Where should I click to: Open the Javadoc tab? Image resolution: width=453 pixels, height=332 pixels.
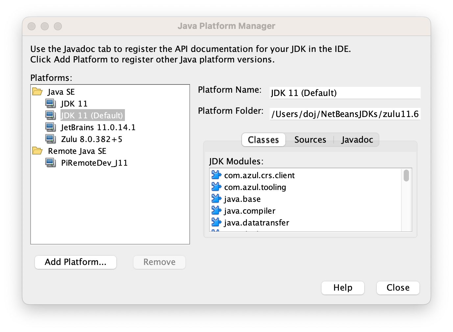pos(357,139)
